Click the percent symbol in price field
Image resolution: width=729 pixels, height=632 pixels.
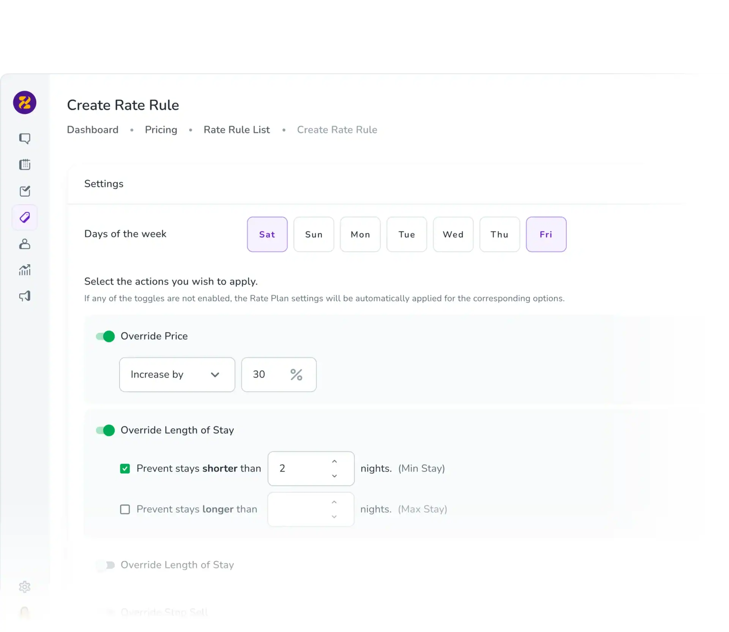pos(296,375)
